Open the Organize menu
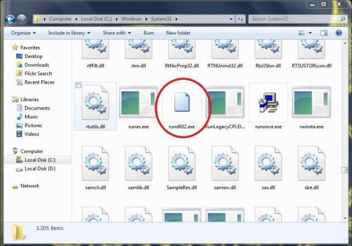This screenshot has width=352, height=246. [x=23, y=33]
